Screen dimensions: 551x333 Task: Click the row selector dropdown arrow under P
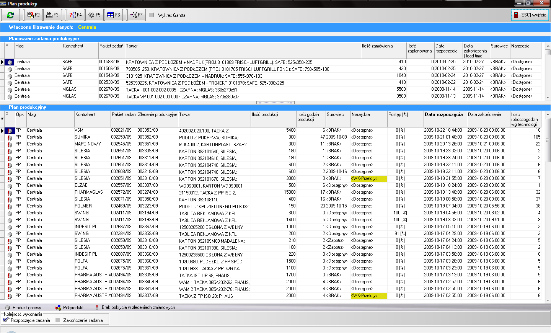(x=2, y=119)
